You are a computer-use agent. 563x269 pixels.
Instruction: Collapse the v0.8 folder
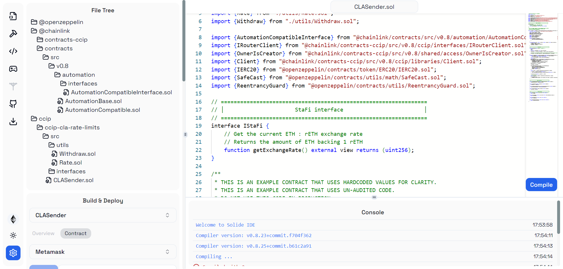[x=58, y=66]
